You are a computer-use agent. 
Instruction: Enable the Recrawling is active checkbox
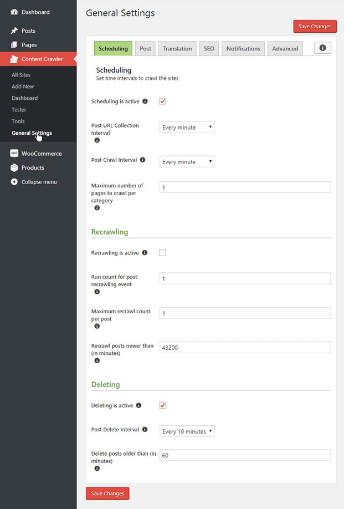click(163, 252)
